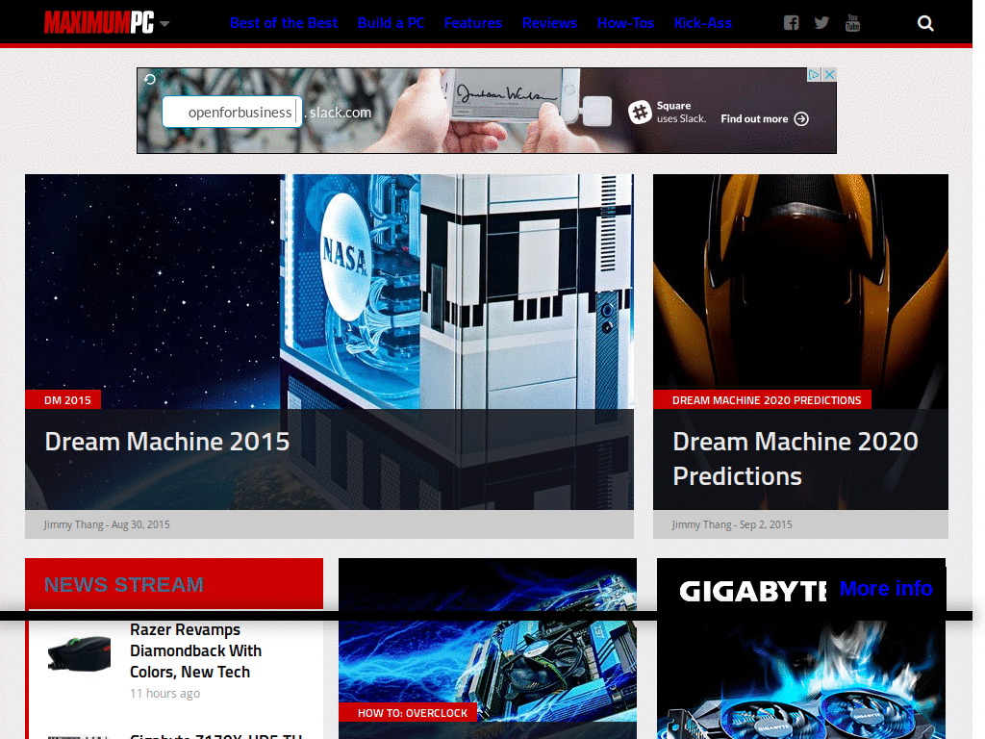Open Dream Machine 2020 Predictions headline
The width and height of the screenshot is (985, 739).
point(796,459)
